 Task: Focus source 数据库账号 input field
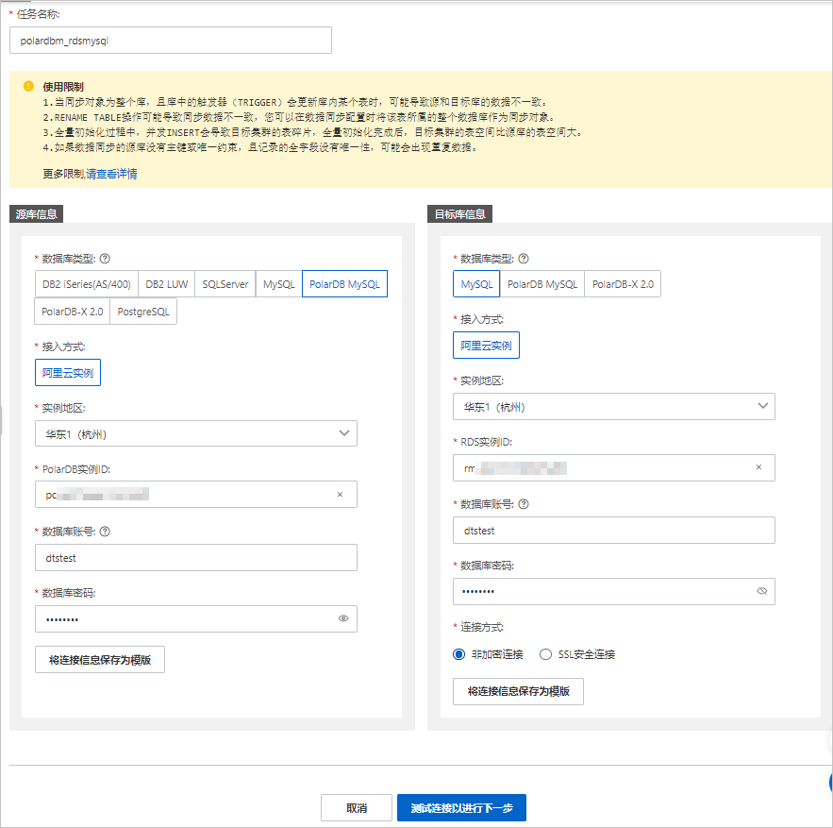tap(196, 558)
